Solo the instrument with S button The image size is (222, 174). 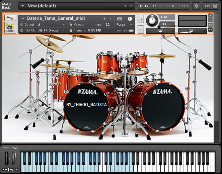[x=141, y=19]
